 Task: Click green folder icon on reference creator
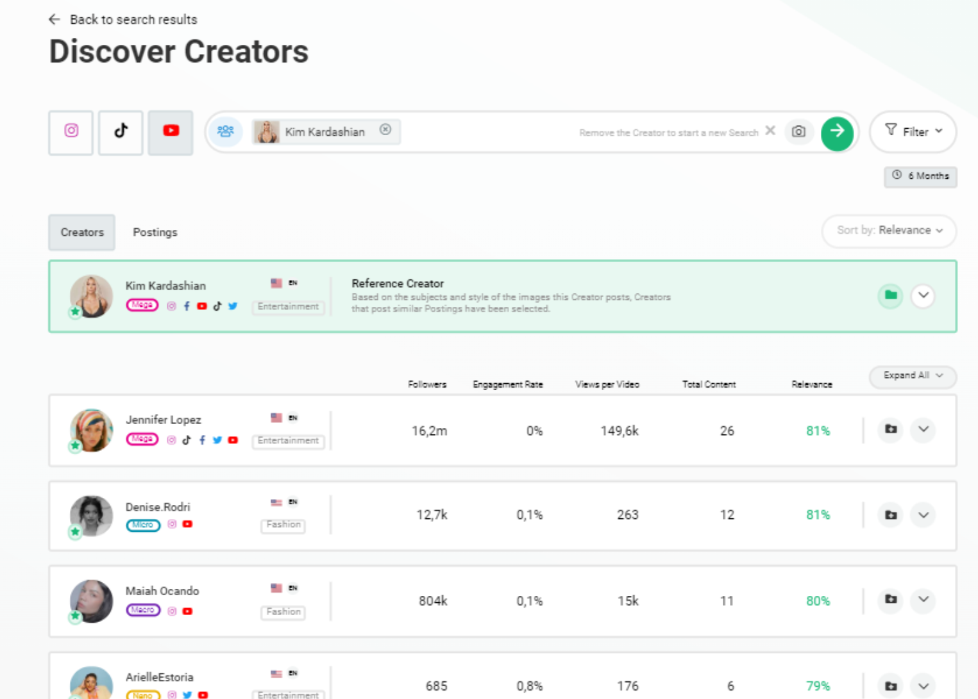[x=890, y=295]
